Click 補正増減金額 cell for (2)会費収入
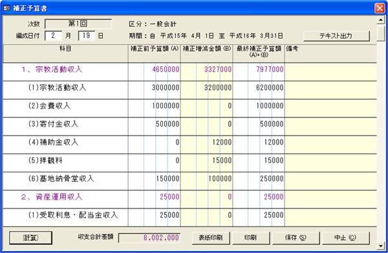 tap(207, 108)
